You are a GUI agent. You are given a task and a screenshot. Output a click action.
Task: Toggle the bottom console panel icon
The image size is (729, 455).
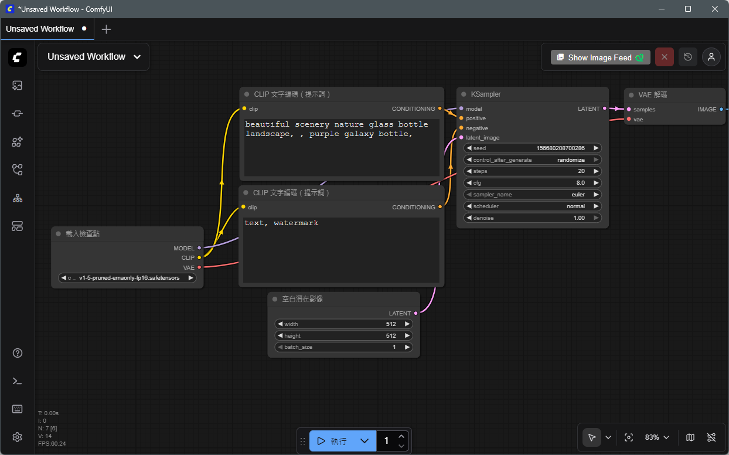(18, 381)
